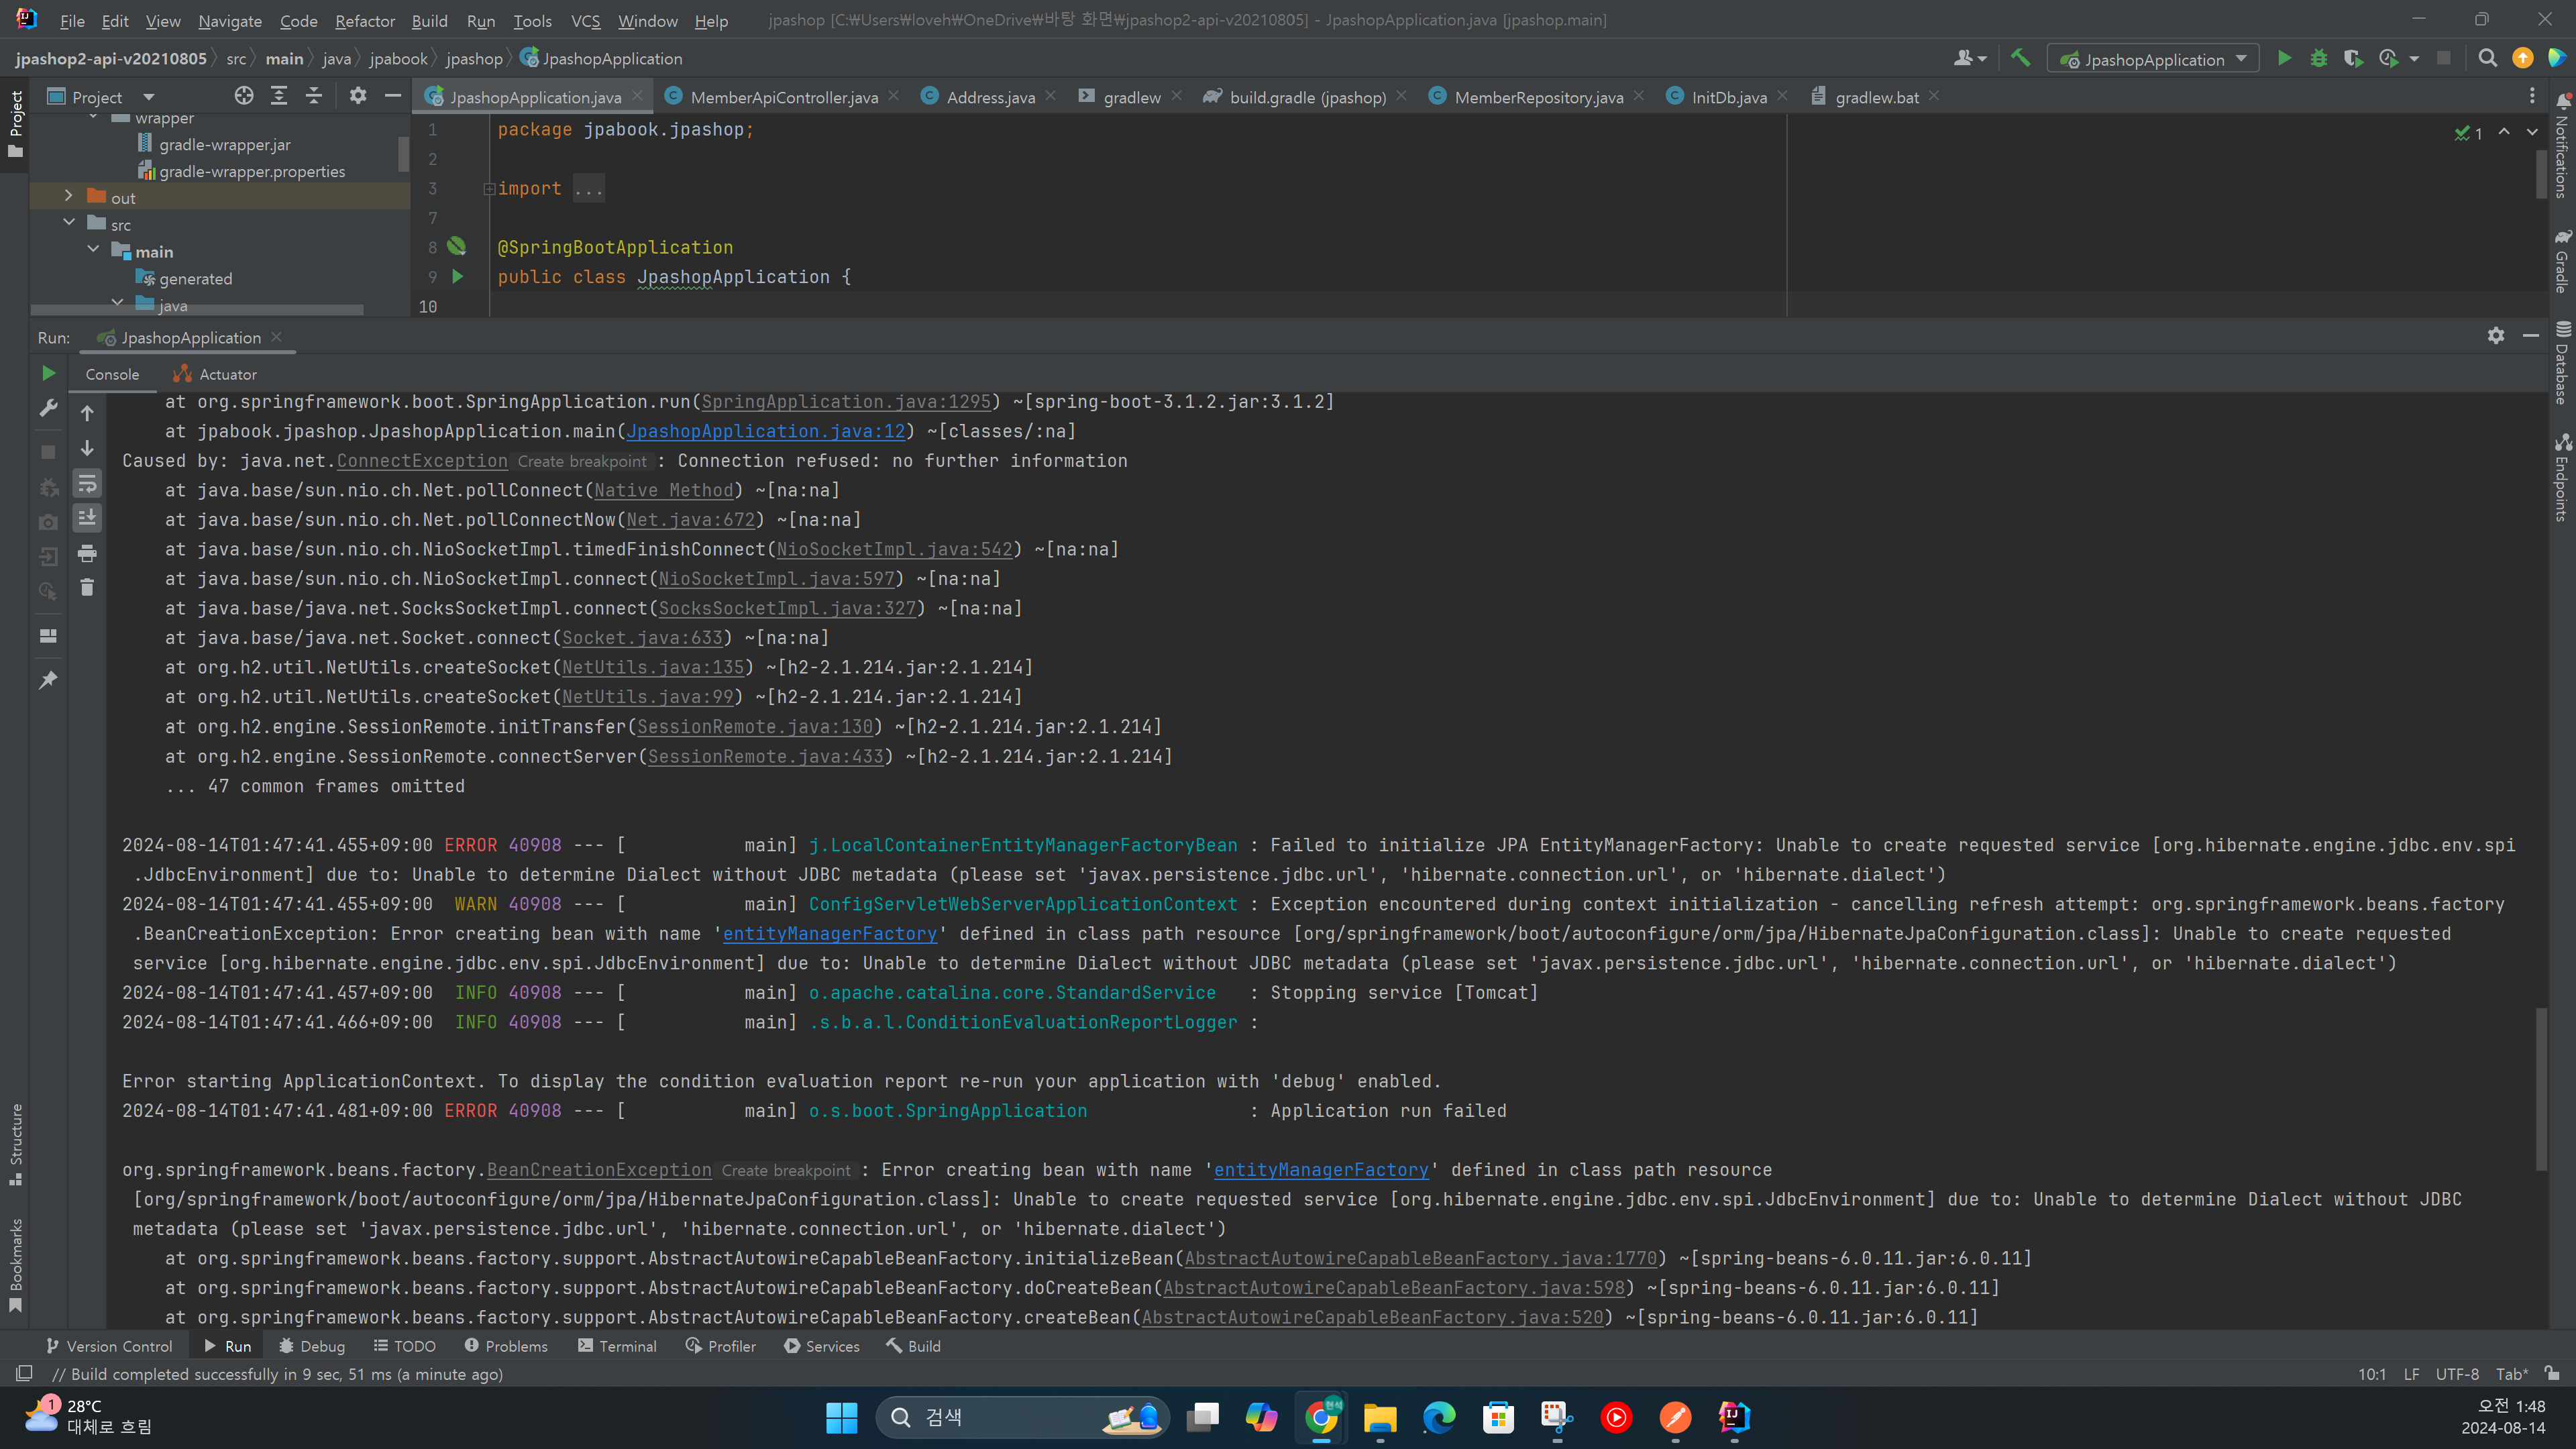Open Windows Start menu
2576x1449 pixels.
[841, 1417]
